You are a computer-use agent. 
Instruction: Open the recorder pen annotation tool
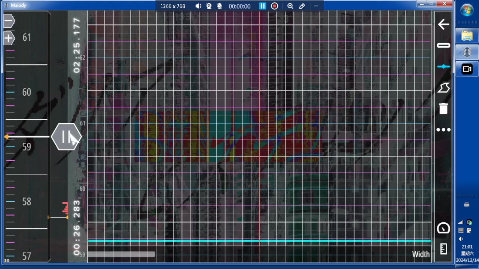coord(302,6)
